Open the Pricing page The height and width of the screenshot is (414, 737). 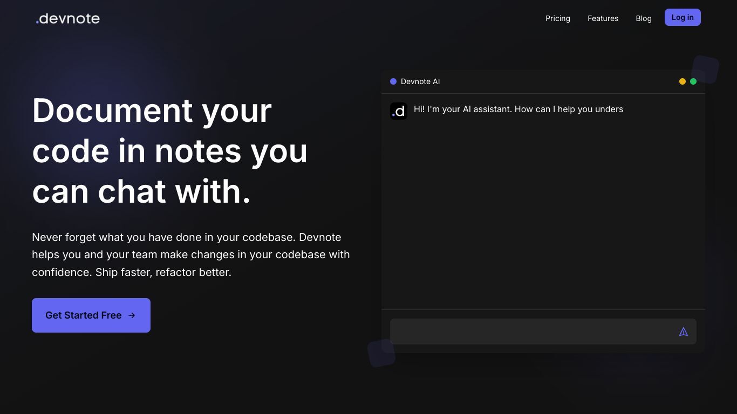click(x=557, y=18)
